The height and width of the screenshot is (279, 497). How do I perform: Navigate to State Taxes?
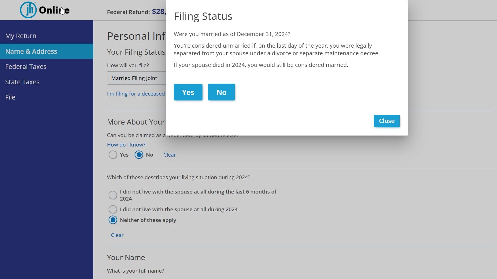[22, 82]
